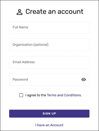Image resolution: width=99 pixels, height=131 pixels.
Task: Tick the Terms and Conditions agreement checkbox
Action: [x=21, y=95]
